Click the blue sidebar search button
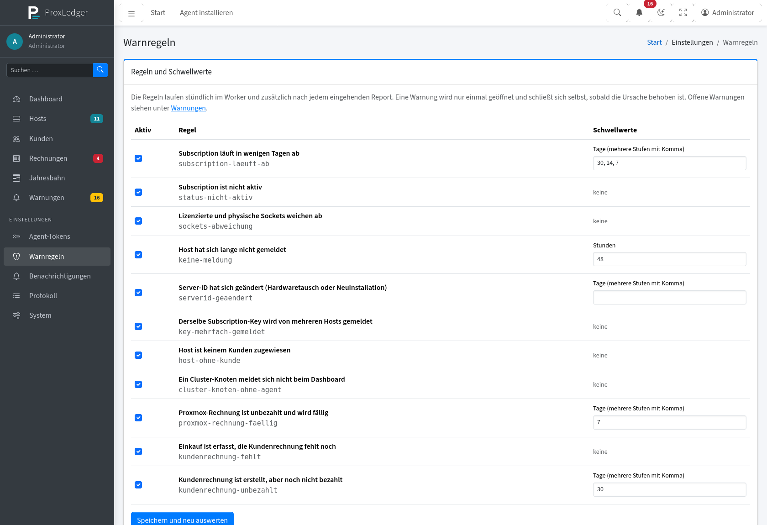The image size is (767, 525). pyautogui.click(x=100, y=70)
